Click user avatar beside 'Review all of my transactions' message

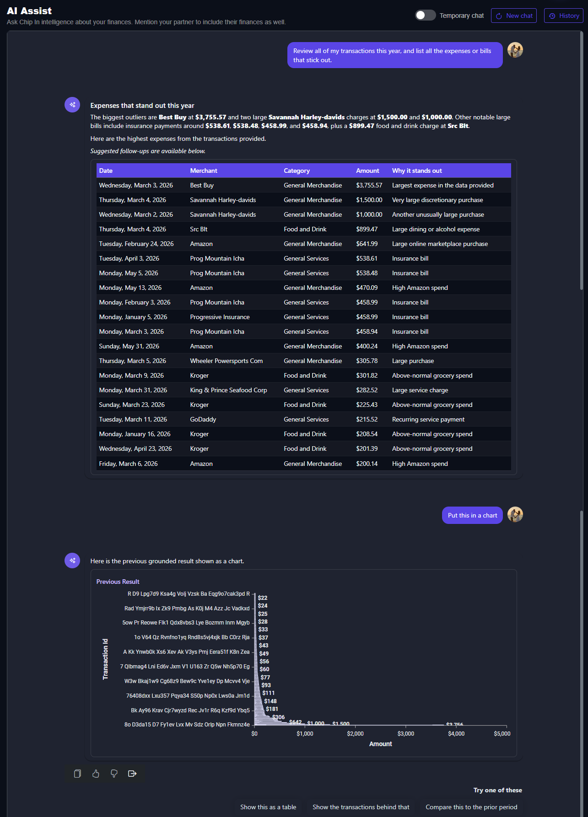(x=515, y=50)
